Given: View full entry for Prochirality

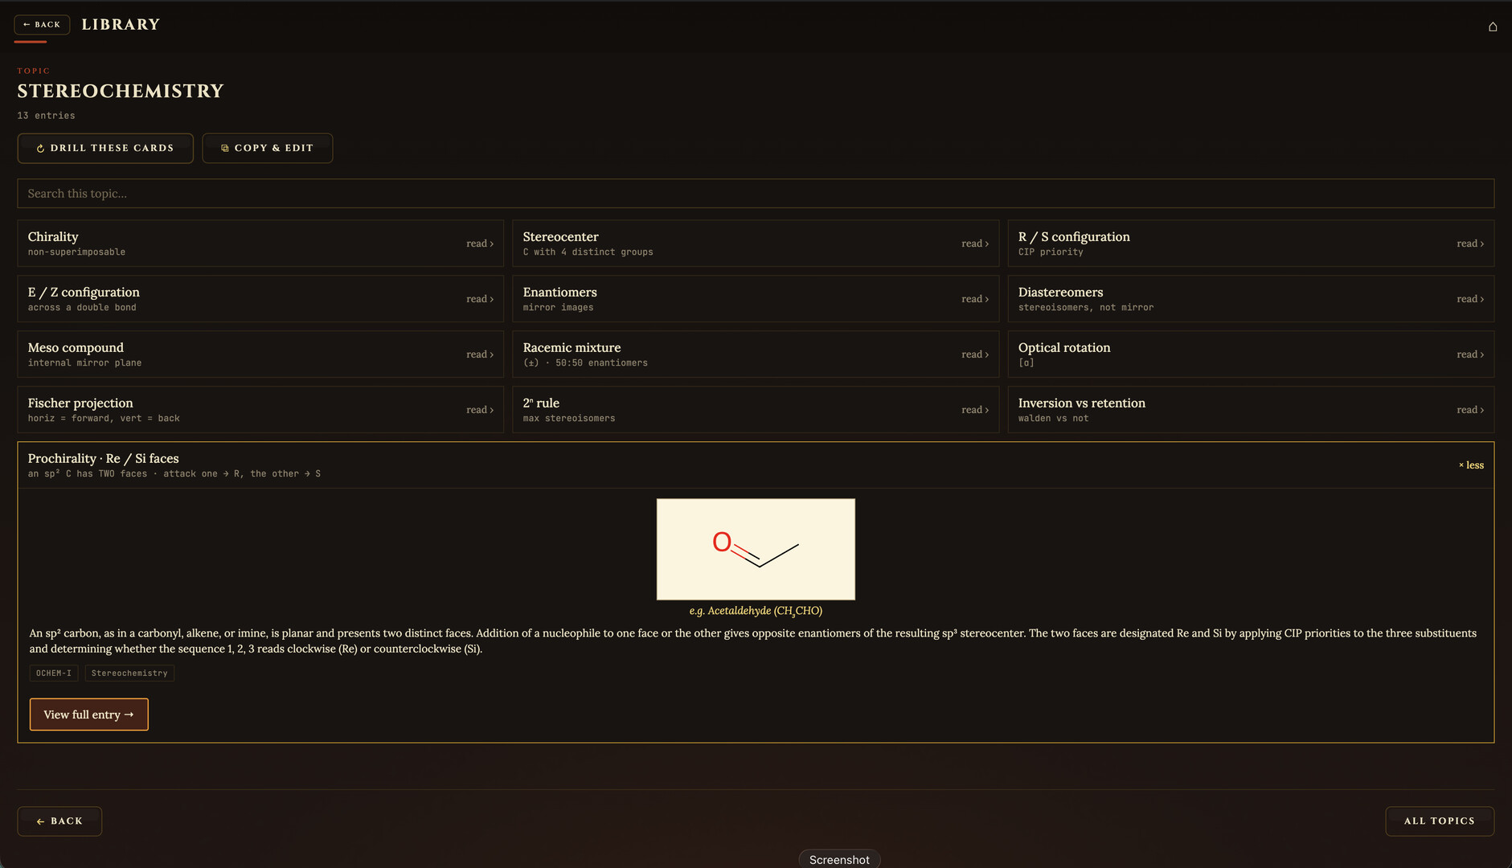Looking at the screenshot, I should (x=89, y=714).
